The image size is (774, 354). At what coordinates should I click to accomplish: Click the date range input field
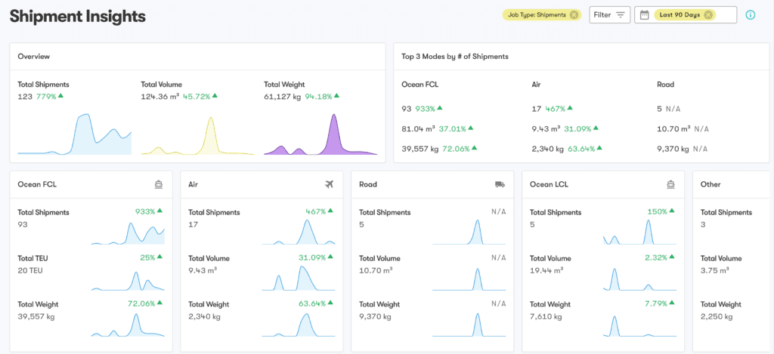[686, 15]
